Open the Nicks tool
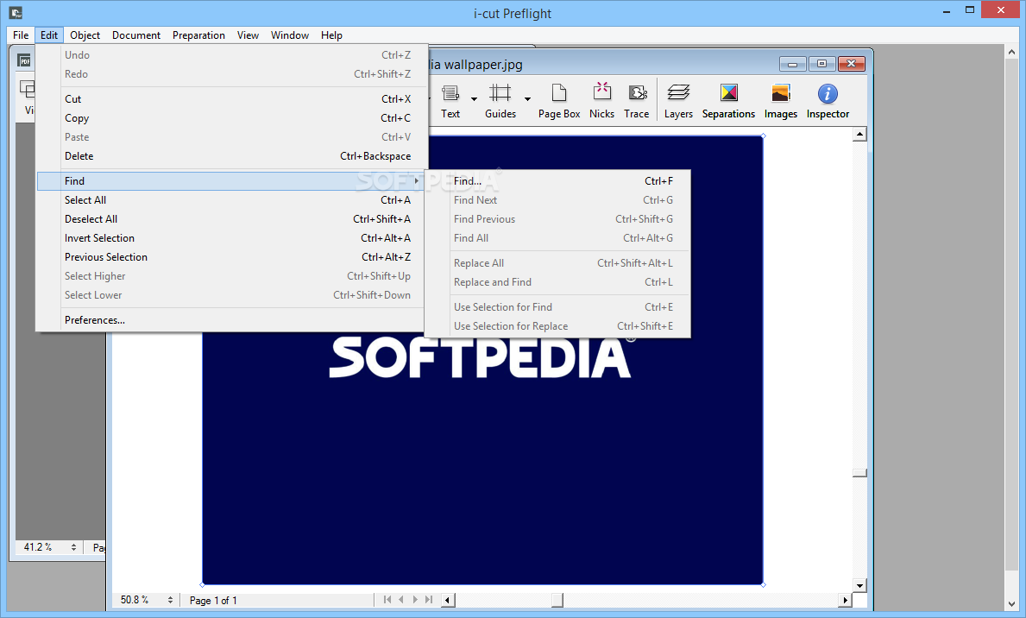 601,101
